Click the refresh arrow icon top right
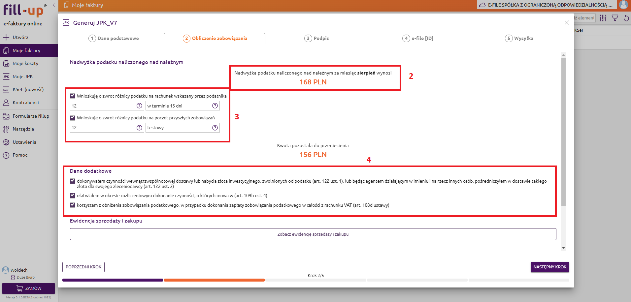 (626, 18)
